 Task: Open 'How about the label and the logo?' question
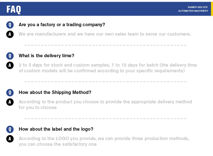(x=56, y=129)
